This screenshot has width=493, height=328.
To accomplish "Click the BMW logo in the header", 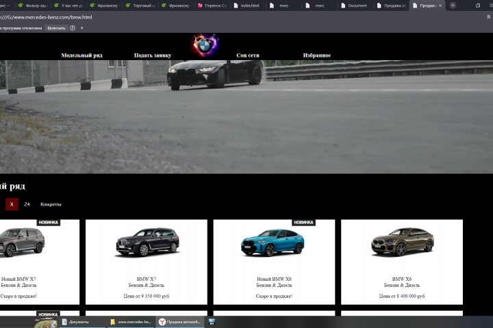I will (205, 44).
